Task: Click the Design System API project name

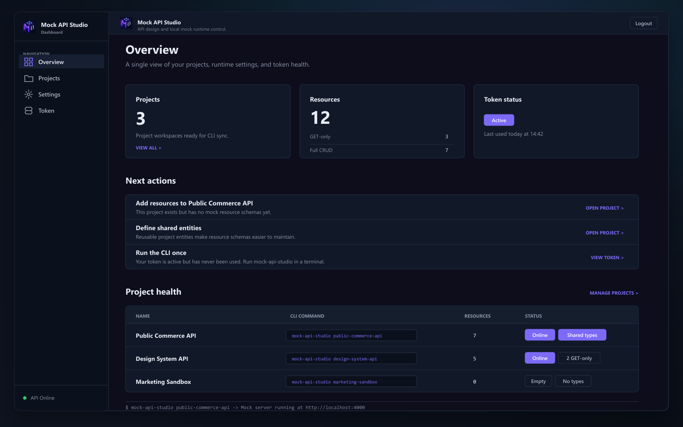Action: tap(162, 359)
